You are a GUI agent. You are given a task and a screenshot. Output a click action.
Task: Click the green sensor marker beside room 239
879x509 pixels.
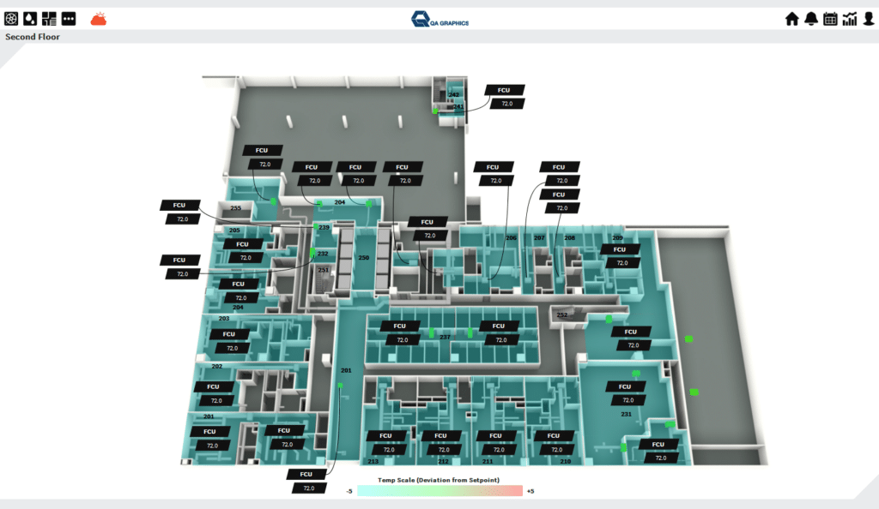coord(316,226)
